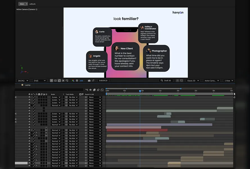Enable frame blending for the timeline
Image resolution: width=250 pixels, height=169 pixels.
coord(94,90)
